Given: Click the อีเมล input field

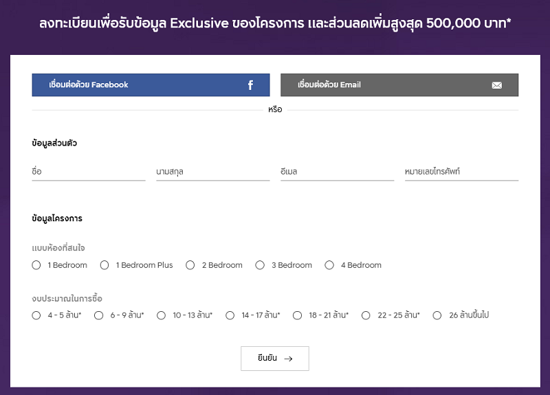Looking at the screenshot, I should (x=337, y=172).
